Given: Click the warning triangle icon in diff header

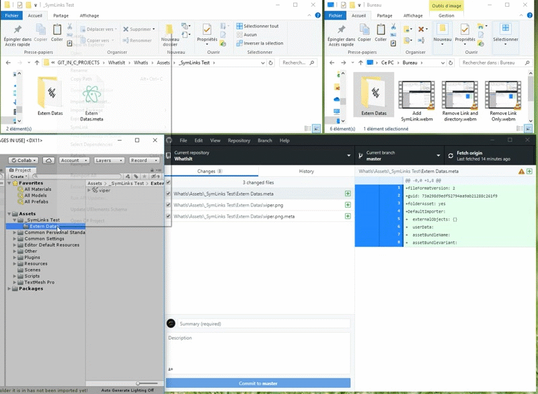Looking at the screenshot, I should coord(521,171).
